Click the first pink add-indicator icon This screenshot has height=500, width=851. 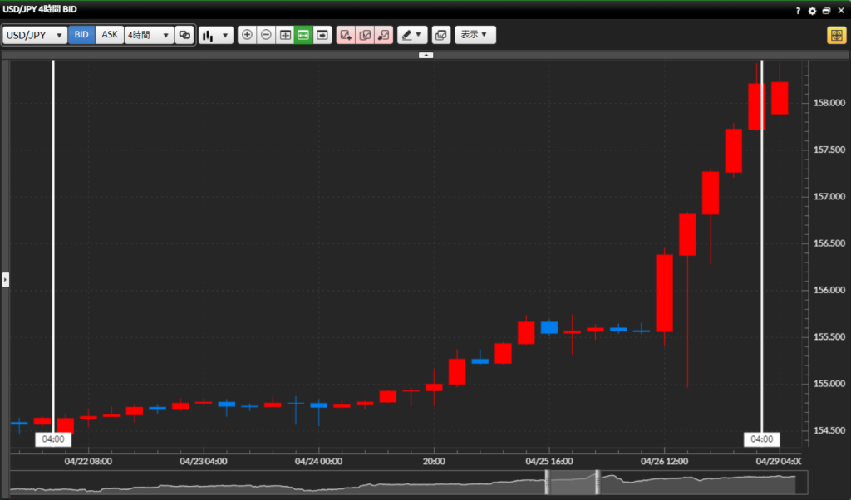click(x=346, y=35)
